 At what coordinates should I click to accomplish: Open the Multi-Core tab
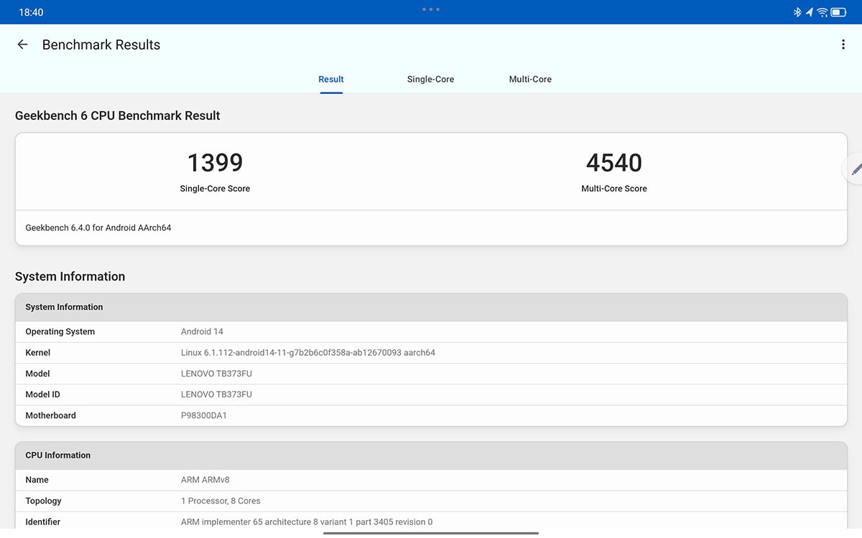tap(530, 79)
